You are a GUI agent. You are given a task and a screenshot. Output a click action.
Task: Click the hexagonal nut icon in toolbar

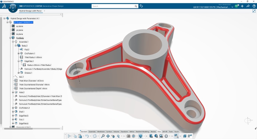pyautogui.click(x=166, y=136)
